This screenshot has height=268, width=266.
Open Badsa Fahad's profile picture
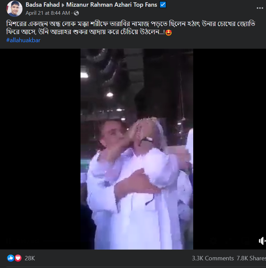(14, 9)
